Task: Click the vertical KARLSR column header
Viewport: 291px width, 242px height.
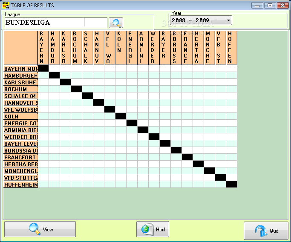Action: point(65,48)
